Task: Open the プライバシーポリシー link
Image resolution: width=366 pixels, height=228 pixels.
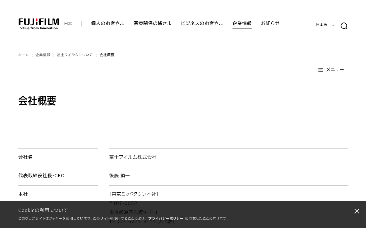Action: coord(166,219)
